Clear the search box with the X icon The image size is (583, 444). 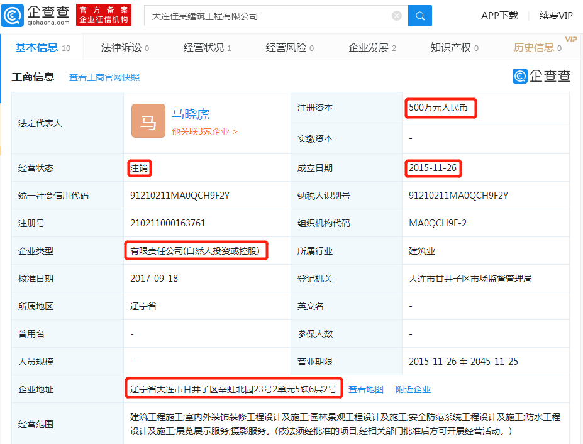[x=397, y=16]
